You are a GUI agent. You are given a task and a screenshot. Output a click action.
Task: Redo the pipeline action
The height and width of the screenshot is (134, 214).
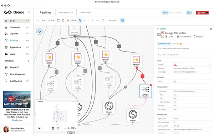point(43,20)
